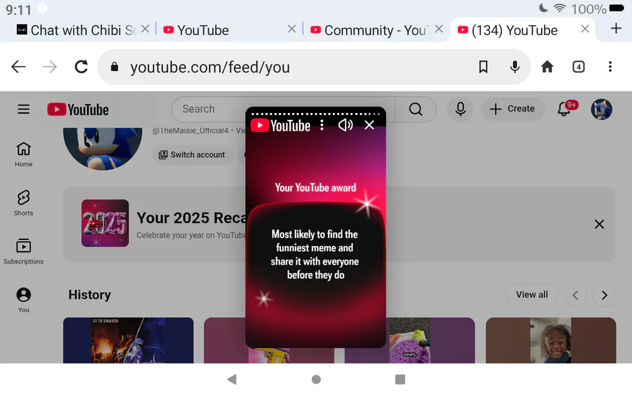Open the Create button
This screenshot has height=395, width=632.
coord(513,109)
